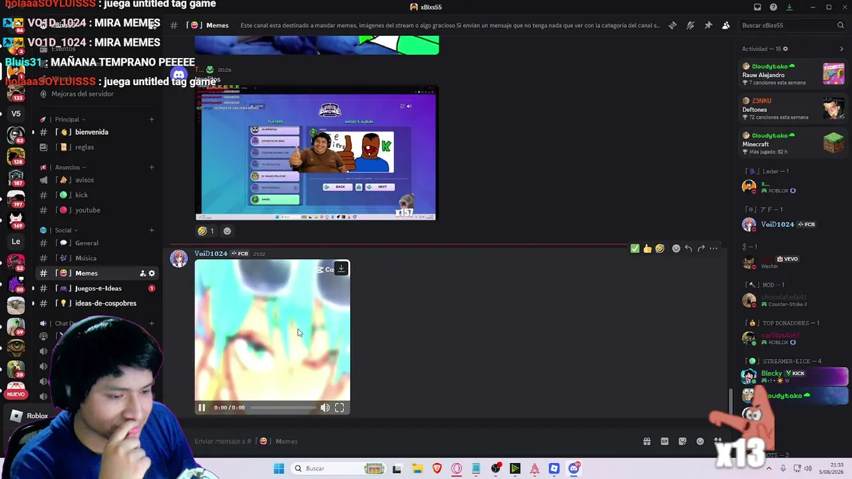Add thumbs up reaction to message

point(648,248)
